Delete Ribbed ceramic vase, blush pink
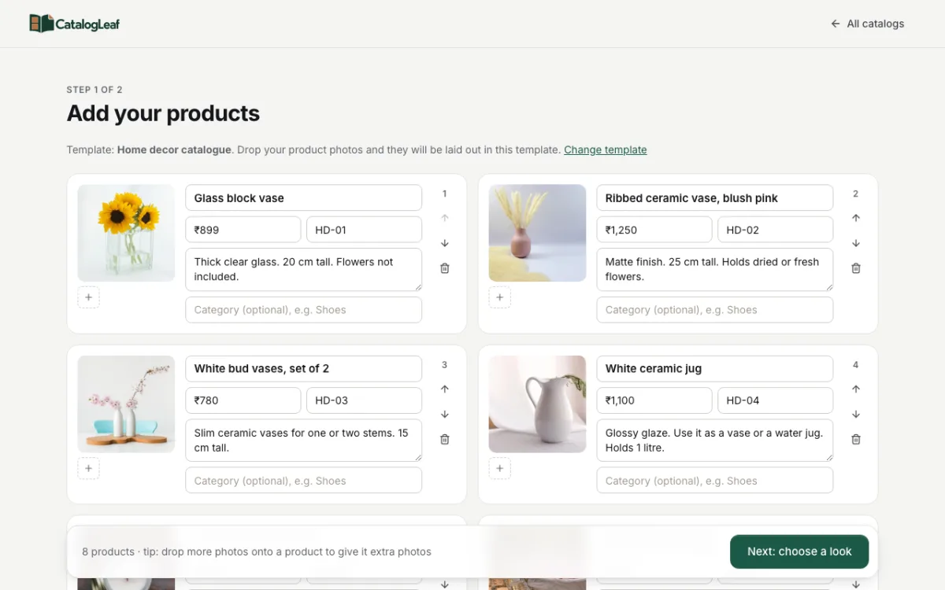 click(856, 268)
